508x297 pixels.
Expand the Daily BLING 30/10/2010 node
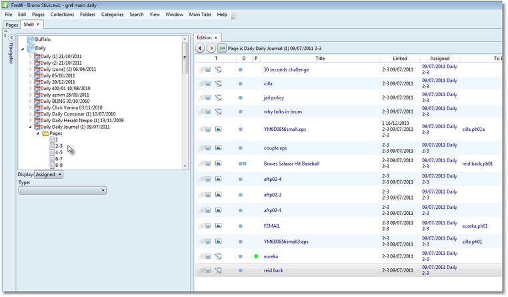tap(30, 101)
